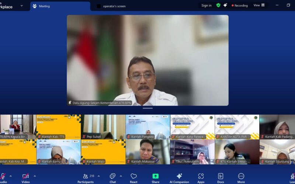The width and height of the screenshot is (295, 184).
Task: Toggle the Video camera on
Action: 25,177
